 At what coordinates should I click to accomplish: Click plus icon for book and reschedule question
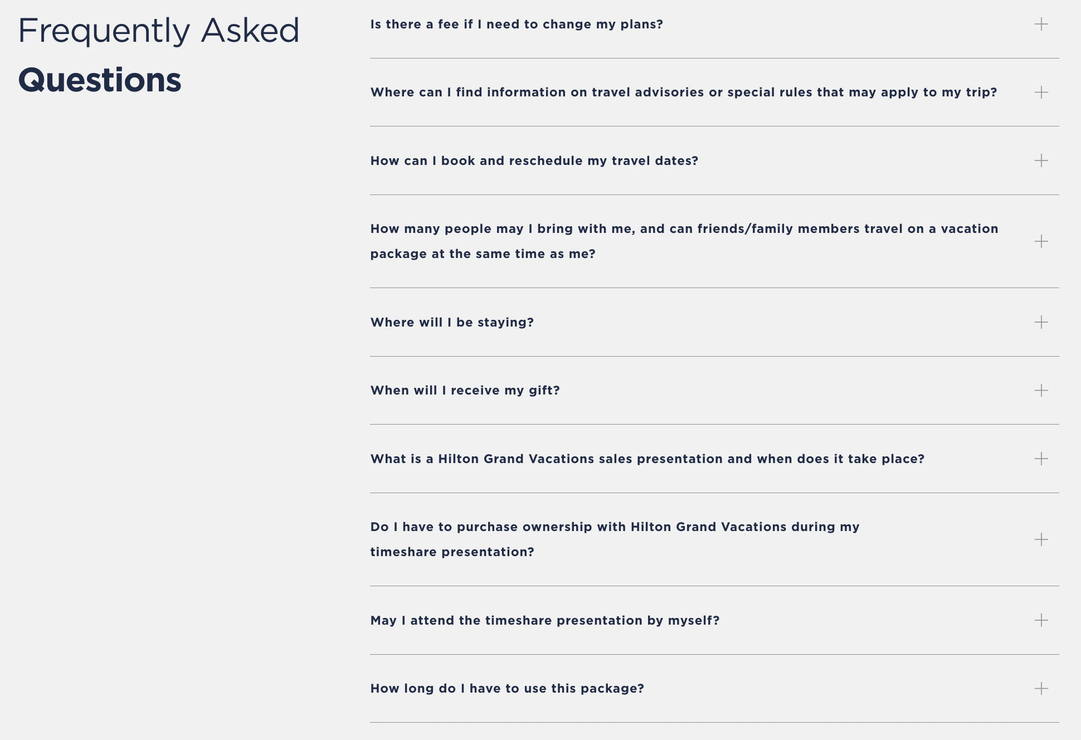(x=1041, y=160)
